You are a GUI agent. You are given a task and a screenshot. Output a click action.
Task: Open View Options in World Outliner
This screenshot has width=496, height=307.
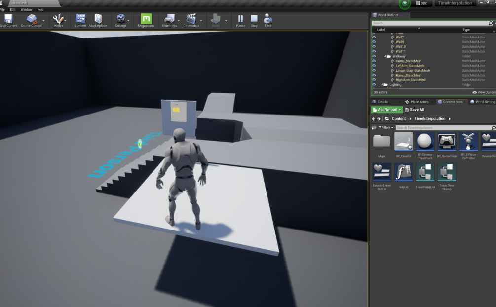[484, 92]
